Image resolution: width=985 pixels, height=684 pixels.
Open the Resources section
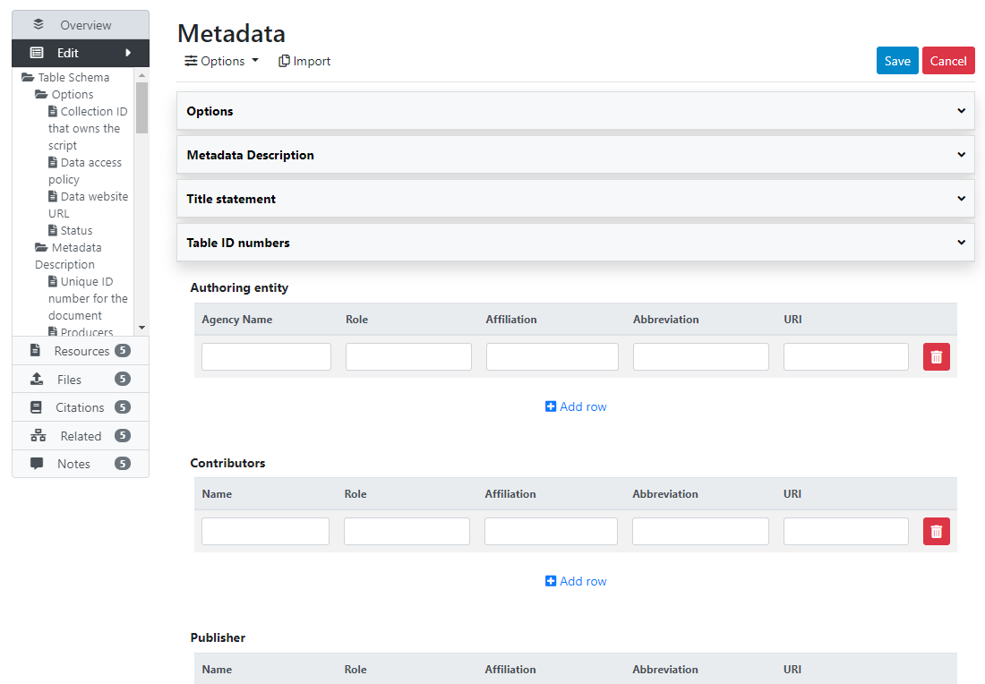pos(81,350)
